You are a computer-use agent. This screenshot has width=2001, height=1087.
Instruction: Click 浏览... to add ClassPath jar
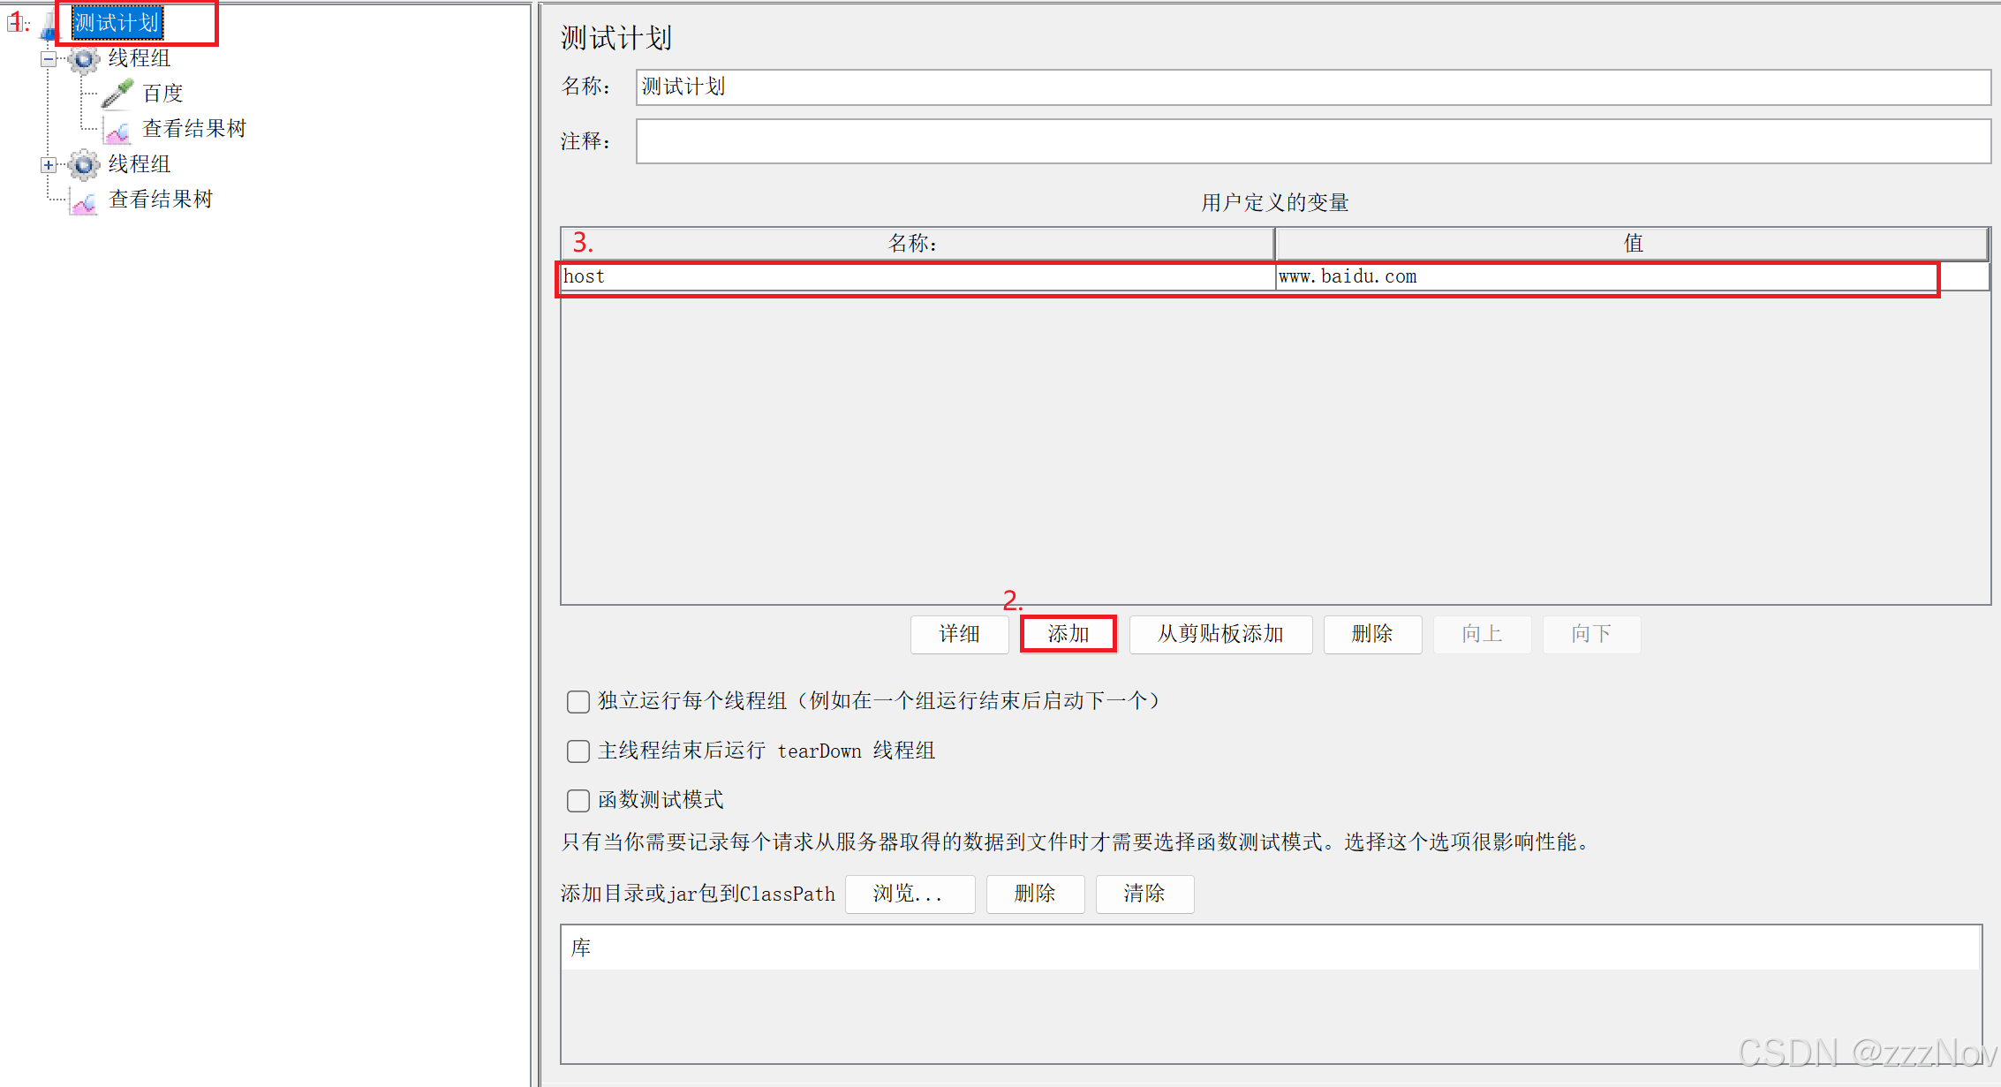point(910,894)
